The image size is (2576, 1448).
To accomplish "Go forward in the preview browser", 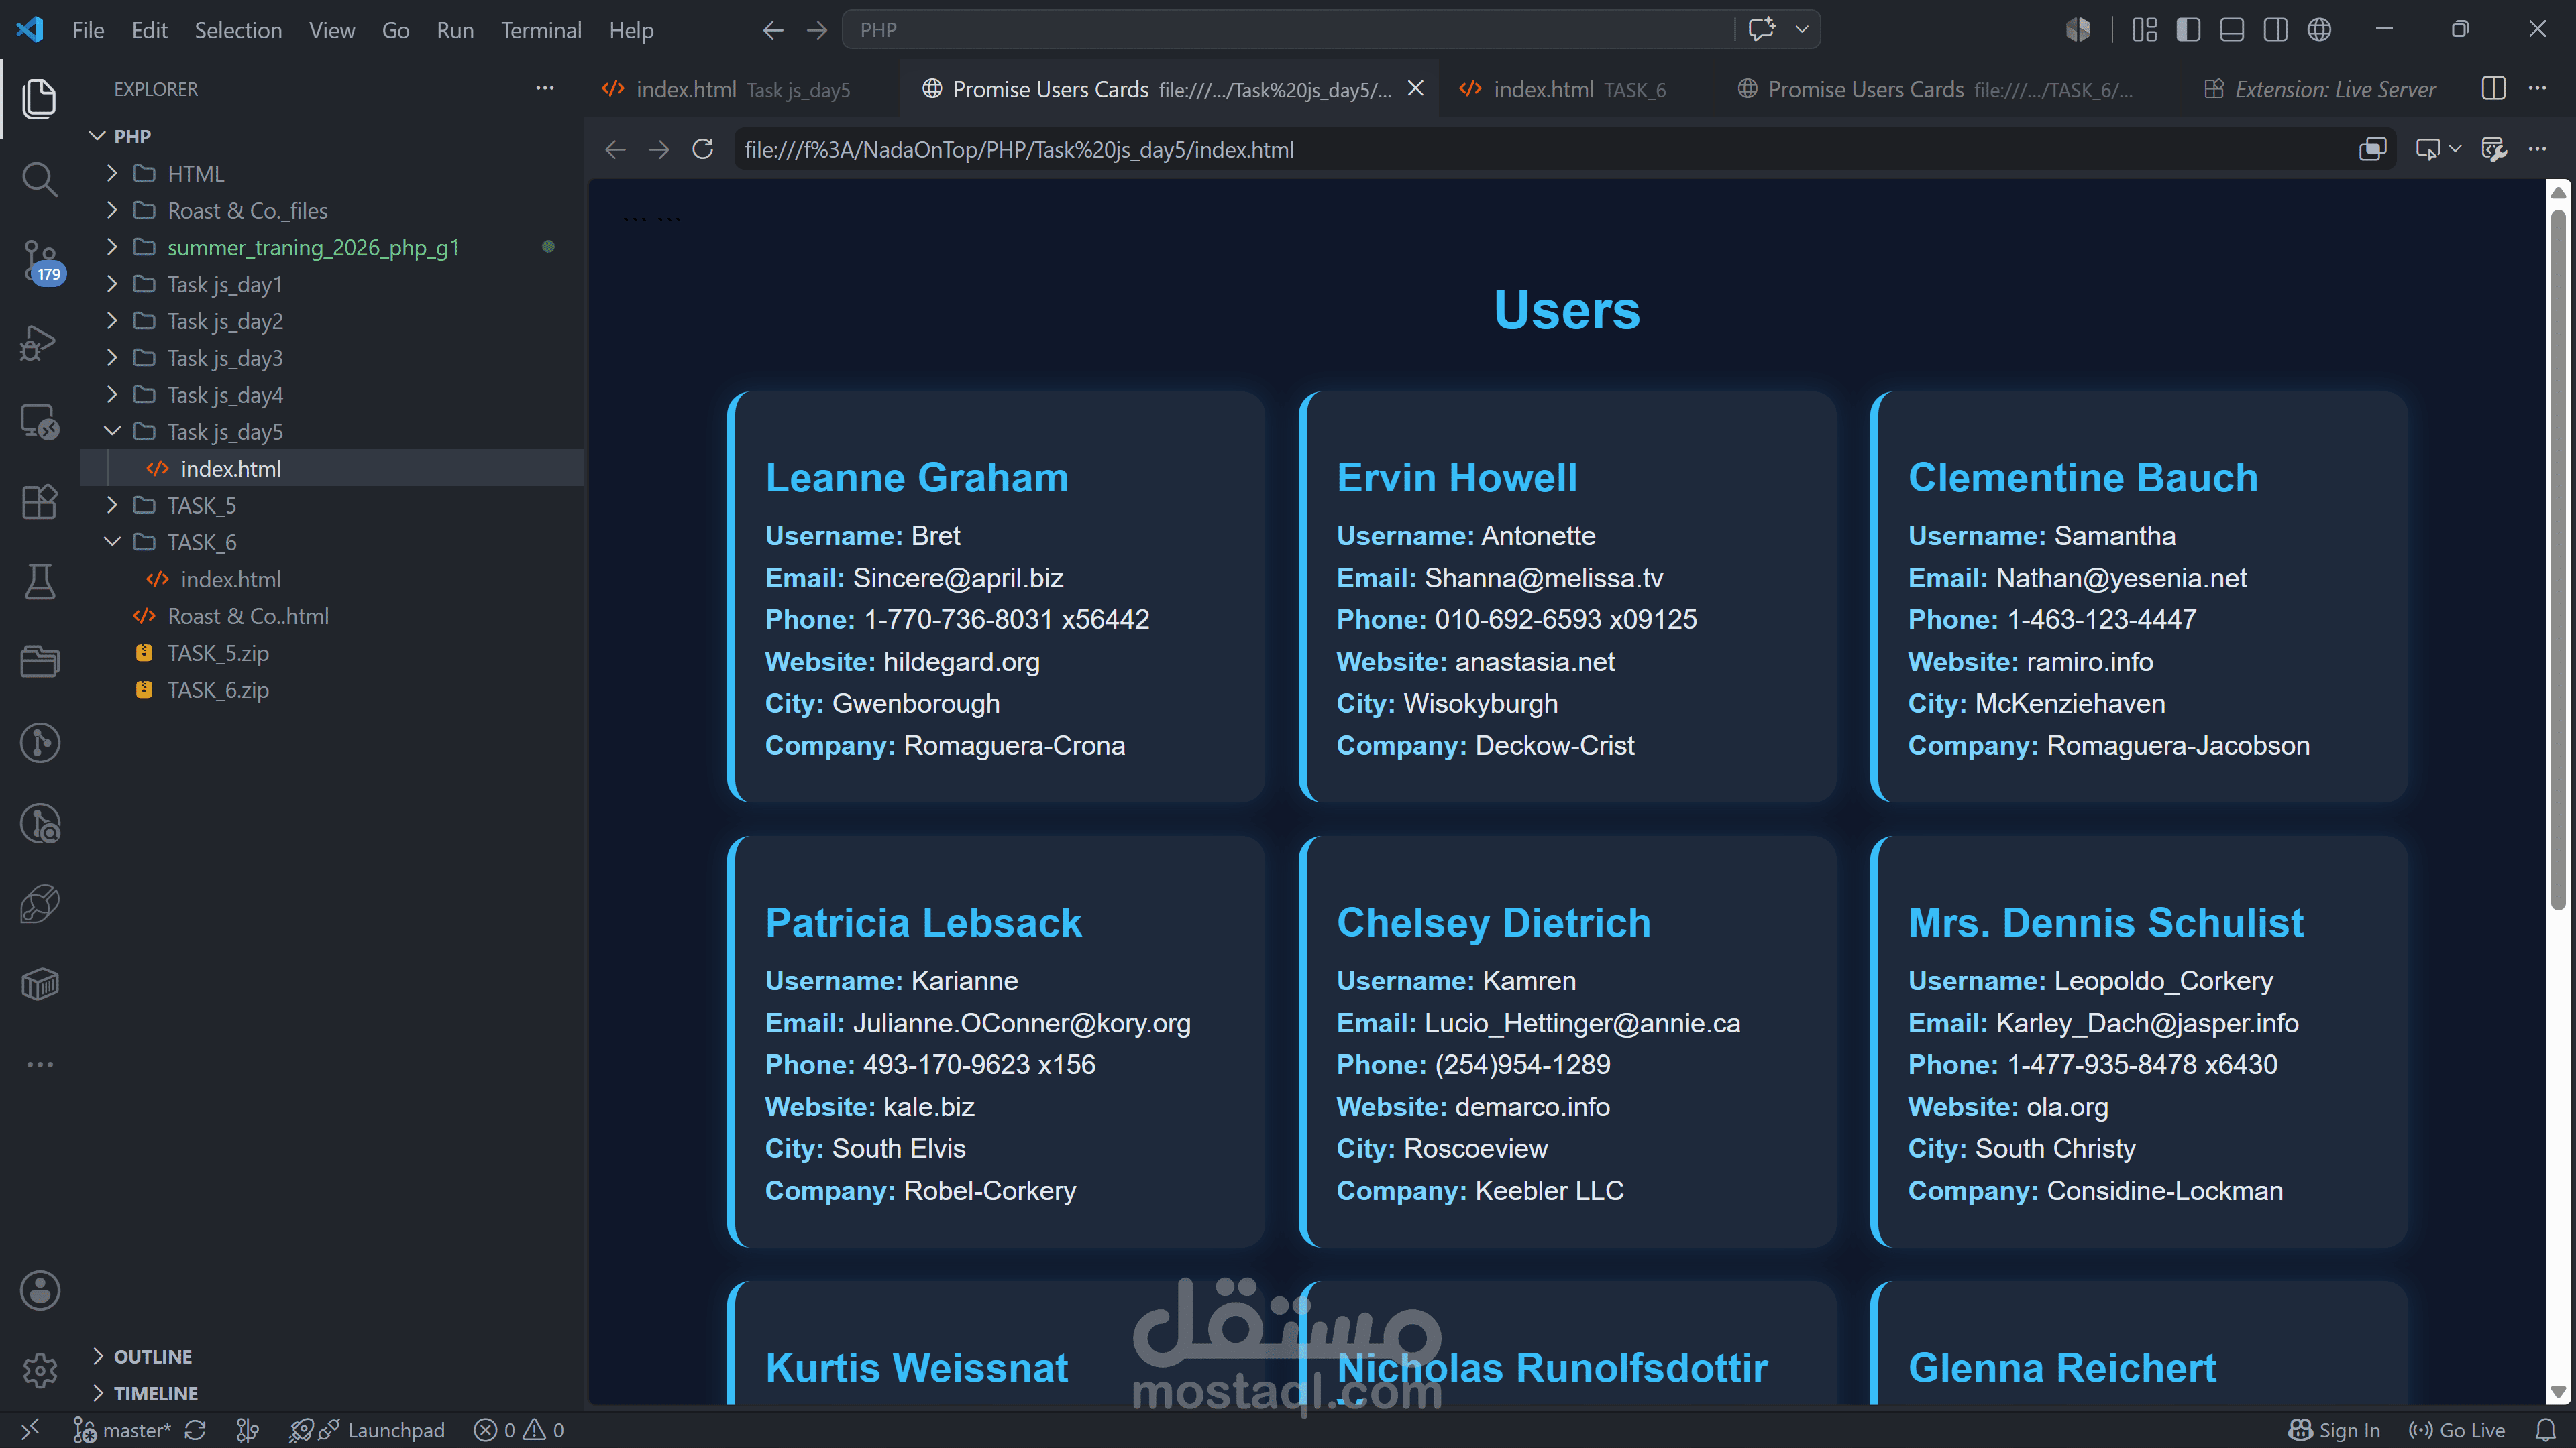I will [659, 149].
